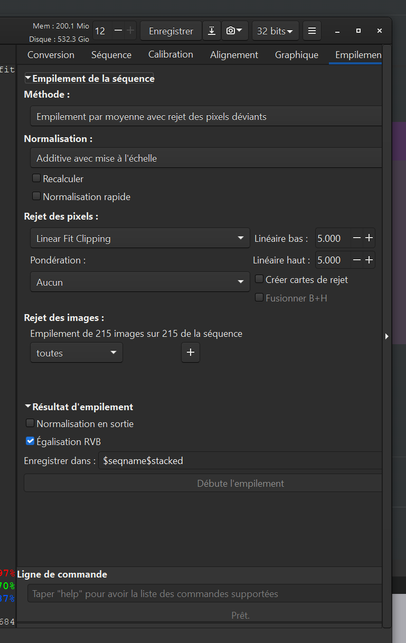Open the Linear Fit Clipping rejection dropdown
This screenshot has height=643, width=406.
[x=140, y=238]
